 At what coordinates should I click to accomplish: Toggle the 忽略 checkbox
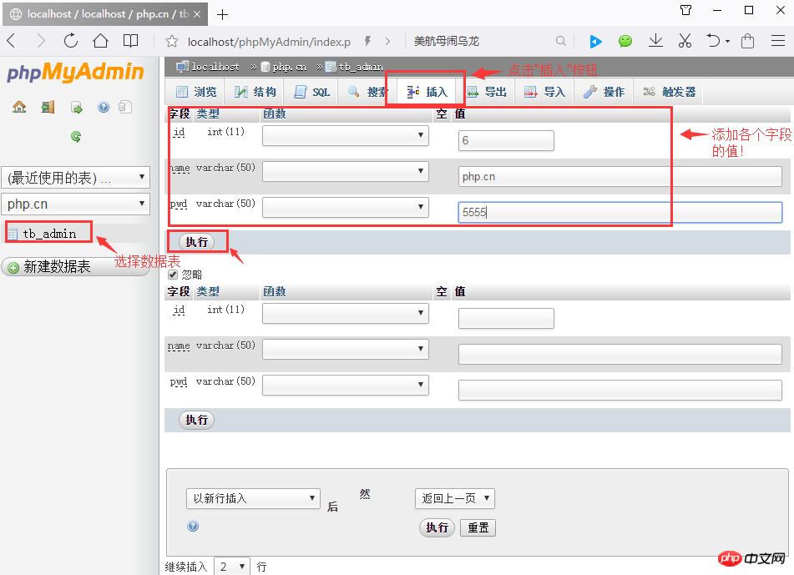173,275
